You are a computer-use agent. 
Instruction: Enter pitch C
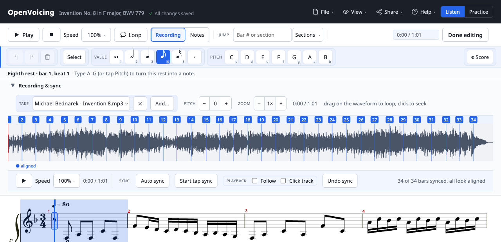[231, 57]
